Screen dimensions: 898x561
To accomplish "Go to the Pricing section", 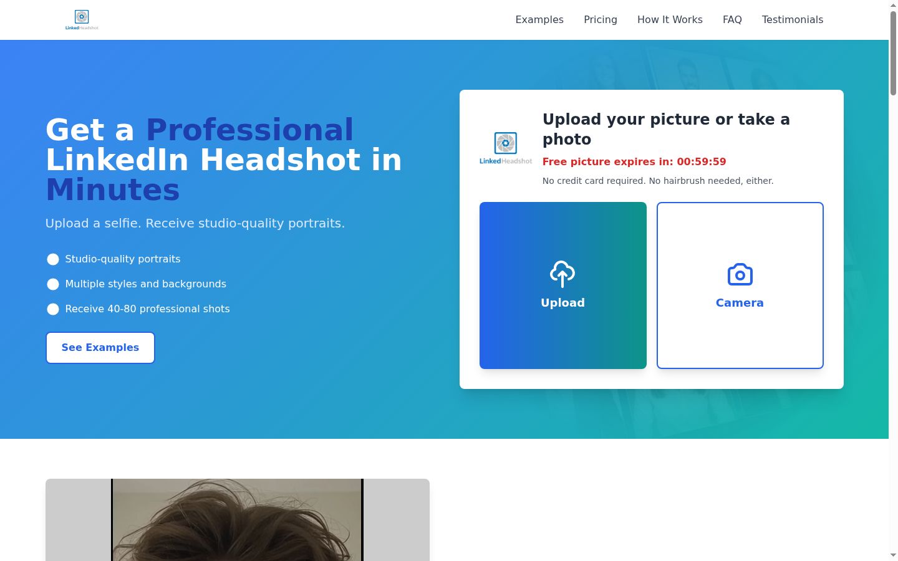I will pos(601,19).
